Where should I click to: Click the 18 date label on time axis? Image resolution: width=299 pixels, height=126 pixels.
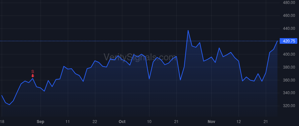click(x=2, y=122)
